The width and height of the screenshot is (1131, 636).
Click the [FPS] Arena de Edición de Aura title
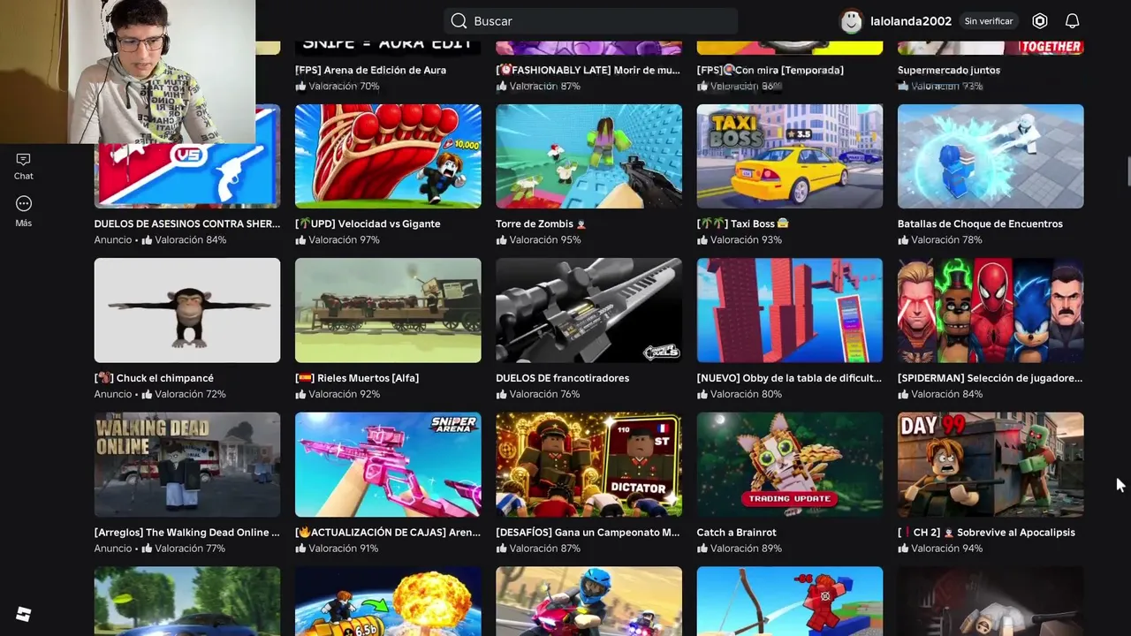pos(370,70)
